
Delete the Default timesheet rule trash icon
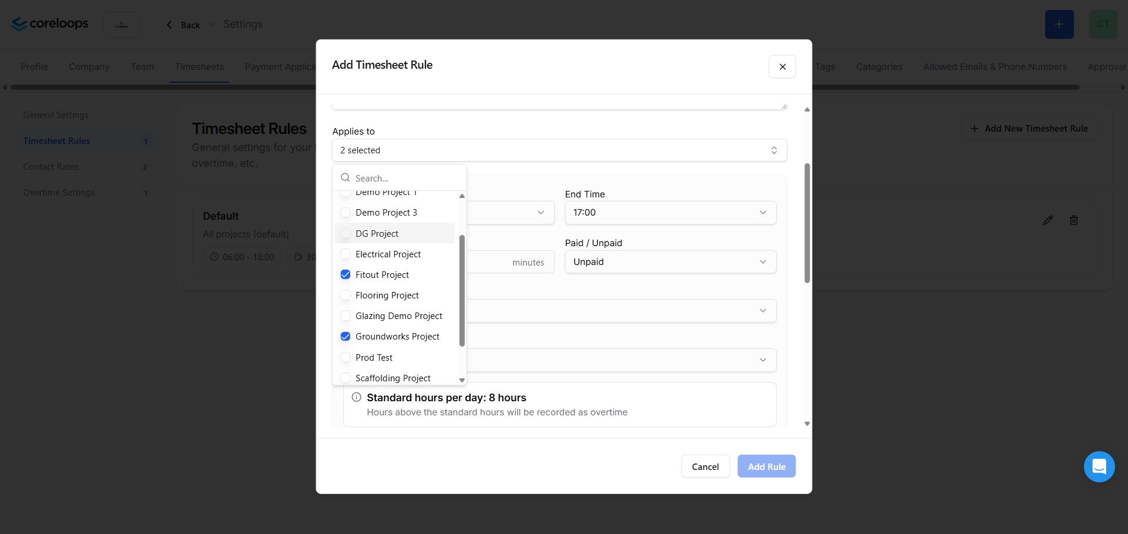(1073, 220)
